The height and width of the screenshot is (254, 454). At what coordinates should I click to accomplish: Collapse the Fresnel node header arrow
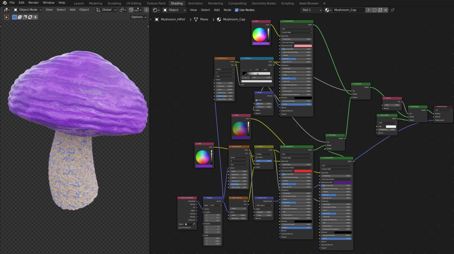pyautogui.click(x=384, y=98)
